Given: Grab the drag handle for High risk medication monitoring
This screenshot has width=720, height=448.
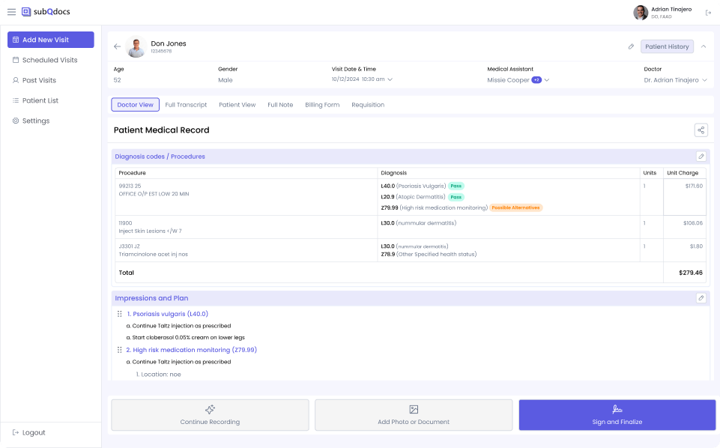Looking at the screenshot, I should tap(120, 350).
